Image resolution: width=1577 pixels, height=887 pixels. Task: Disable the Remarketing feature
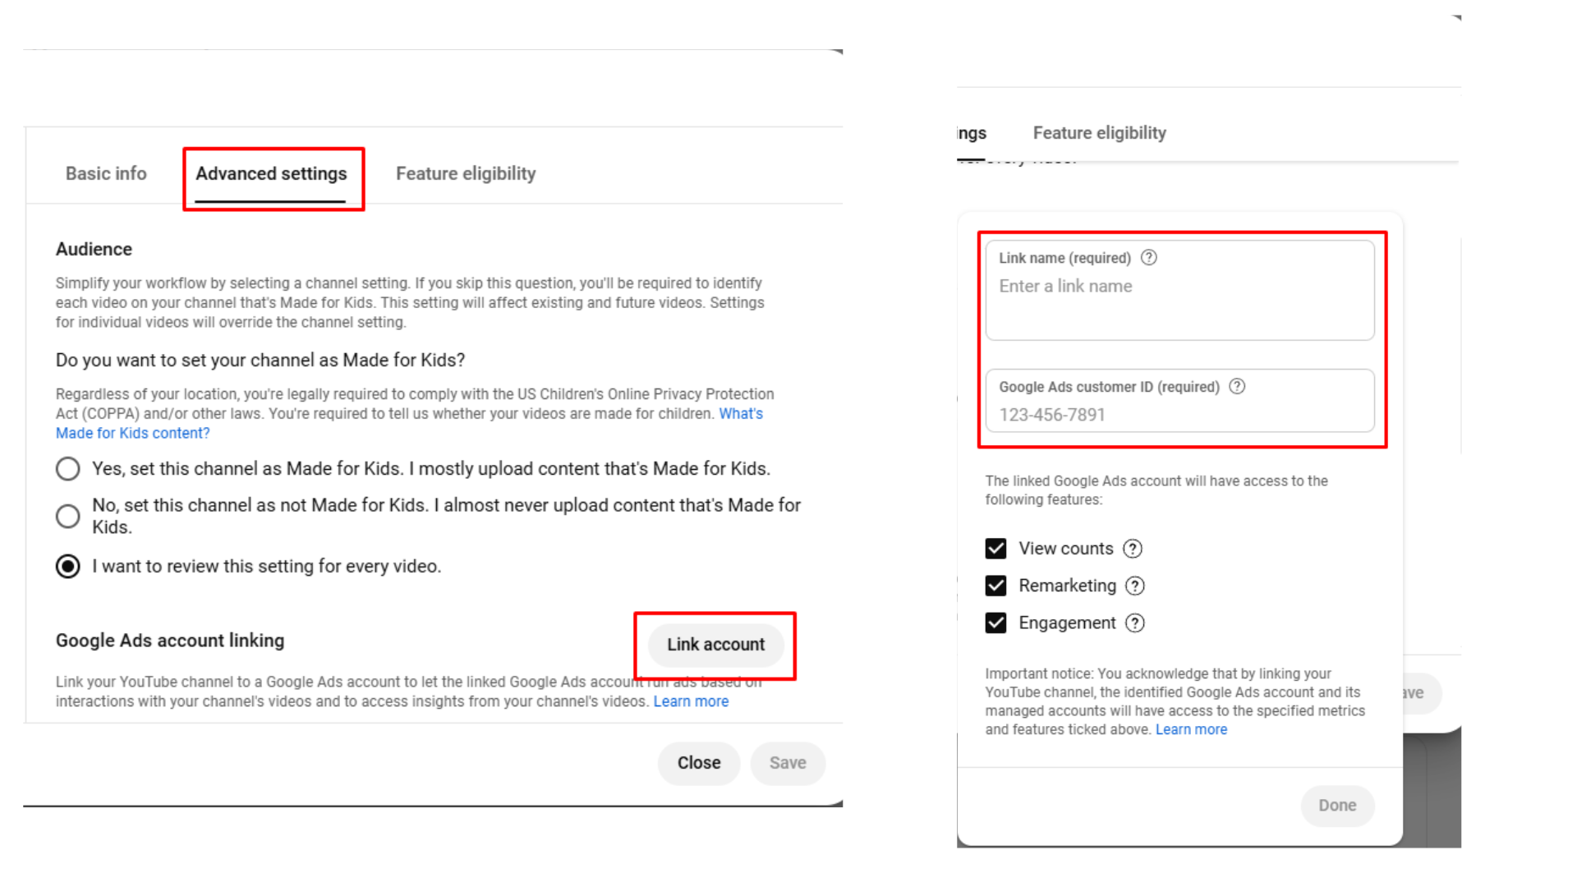tap(995, 585)
